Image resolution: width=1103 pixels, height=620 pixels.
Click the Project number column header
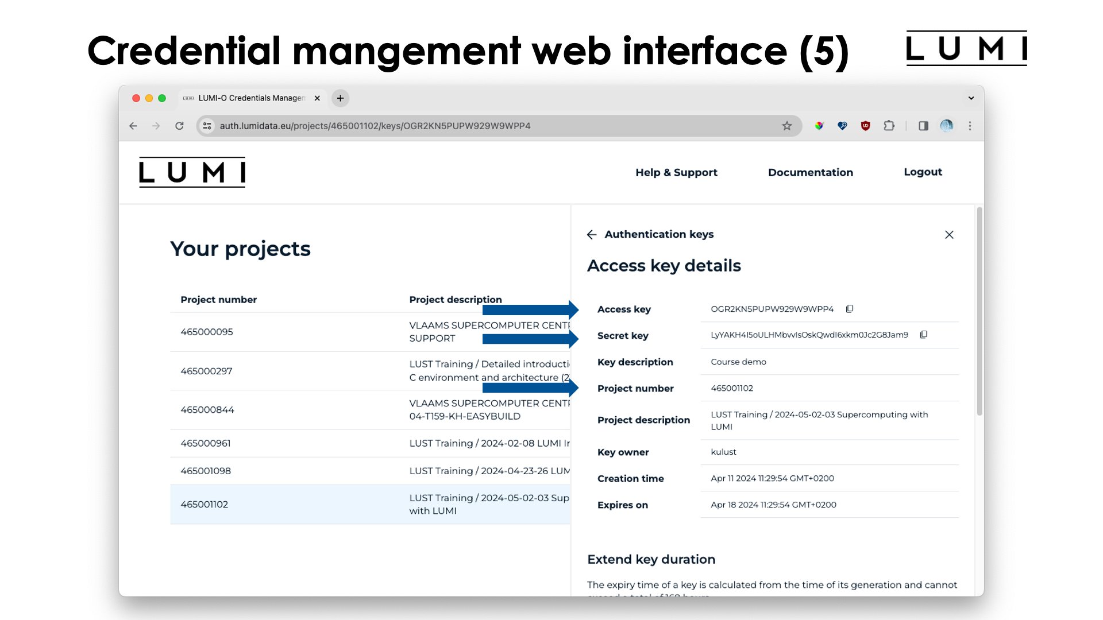218,300
